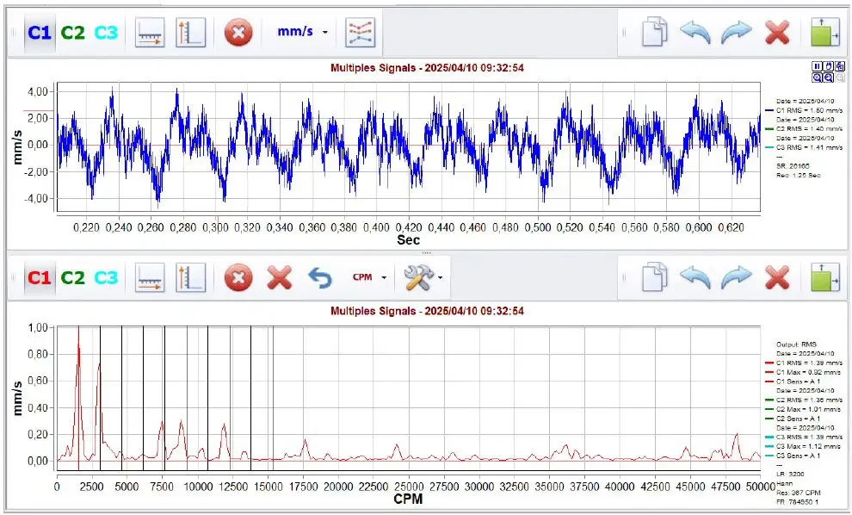Toggle cyan C3 channel in spectrum toolbar

pyautogui.click(x=106, y=278)
